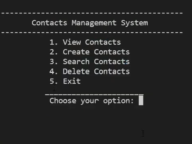This screenshot has width=192, height=144.
Task: Click the number 4 before Delete Contacts
Action: (52, 71)
